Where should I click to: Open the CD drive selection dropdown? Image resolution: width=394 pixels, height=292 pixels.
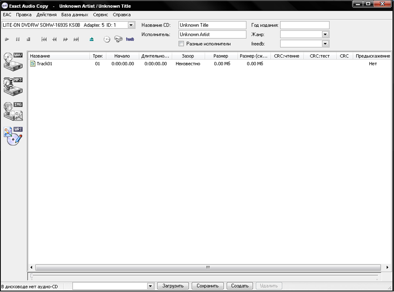pyautogui.click(x=131, y=25)
